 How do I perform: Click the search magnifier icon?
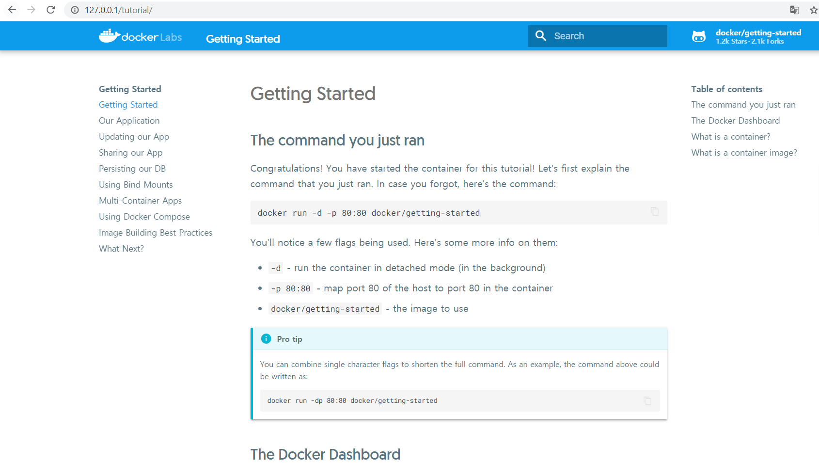point(541,36)
